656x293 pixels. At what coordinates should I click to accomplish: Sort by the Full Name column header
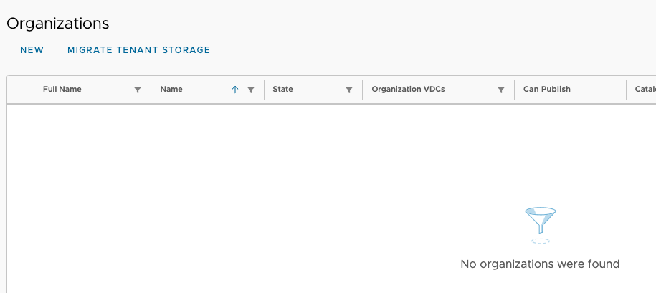click(62, 90)
